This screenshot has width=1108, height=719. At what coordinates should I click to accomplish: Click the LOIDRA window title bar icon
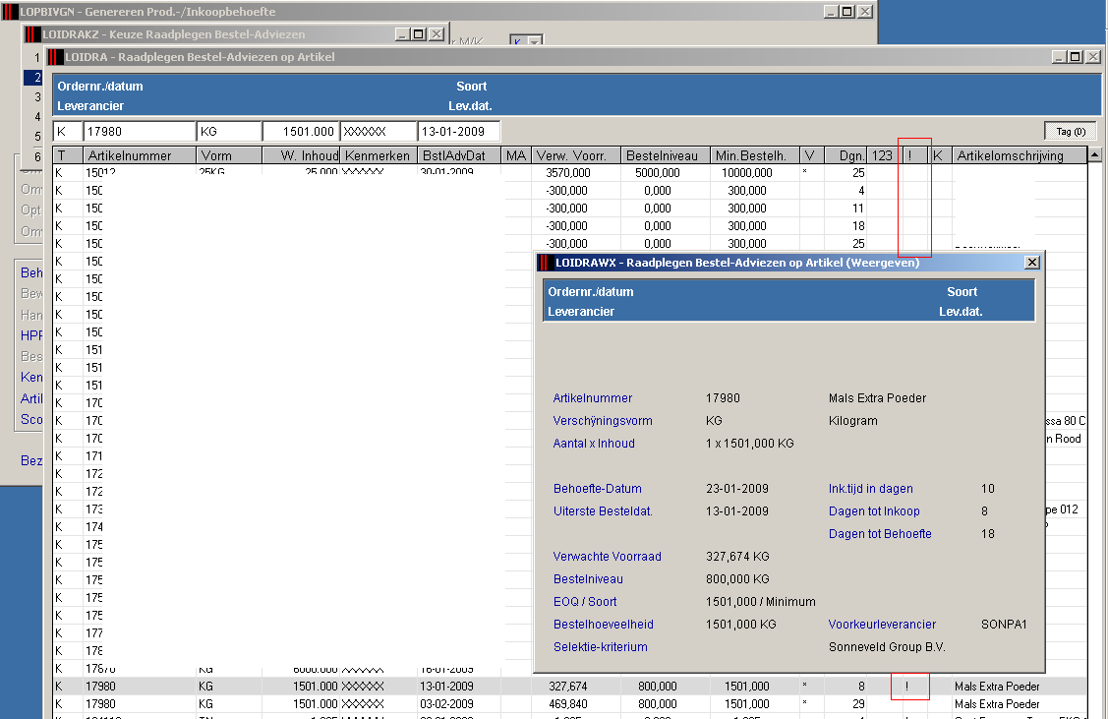[x=55, y=57]
